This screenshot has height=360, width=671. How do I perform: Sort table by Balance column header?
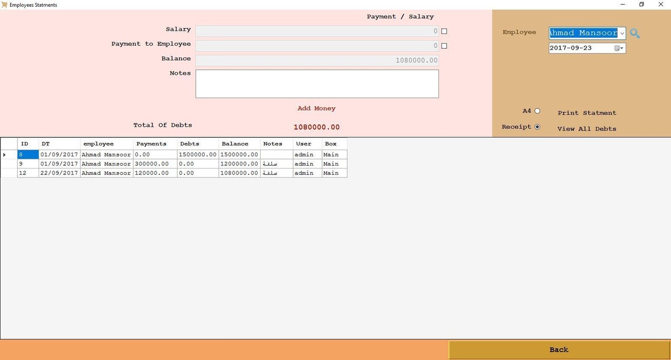pos(235,144)
